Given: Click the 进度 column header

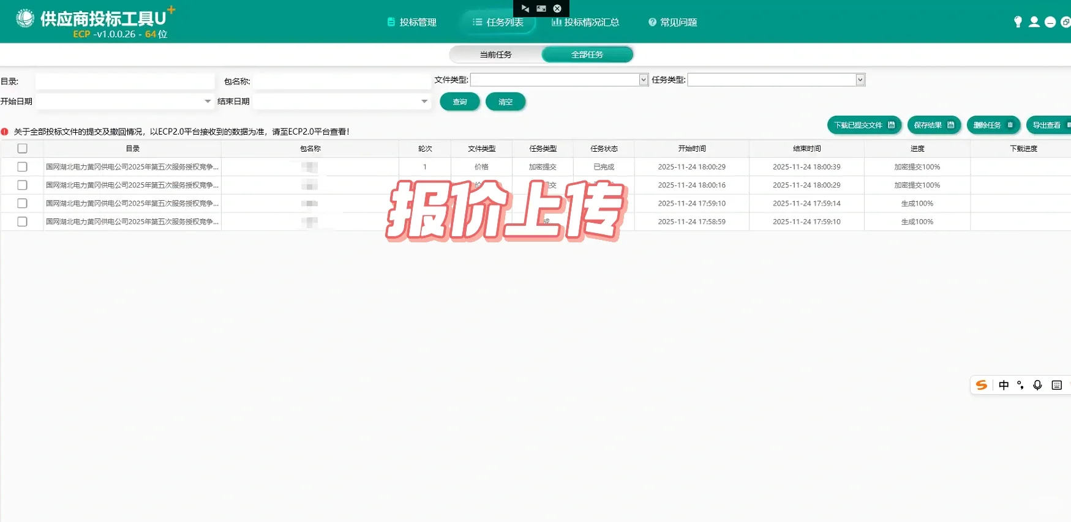Looking at the screenshot, I should [x=917, y=149].
